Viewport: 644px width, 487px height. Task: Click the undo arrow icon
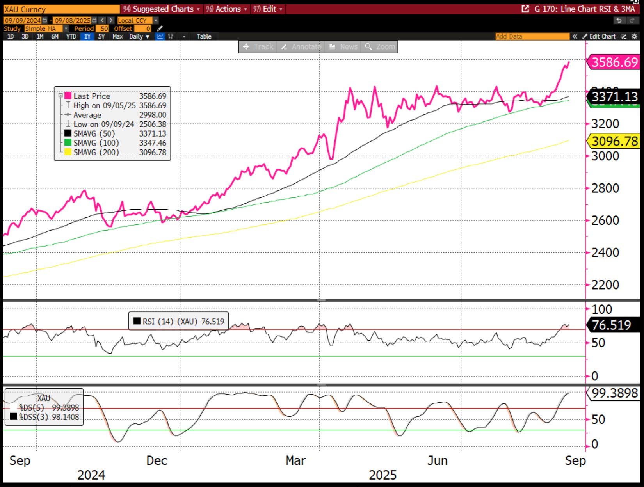click(619, 20)
